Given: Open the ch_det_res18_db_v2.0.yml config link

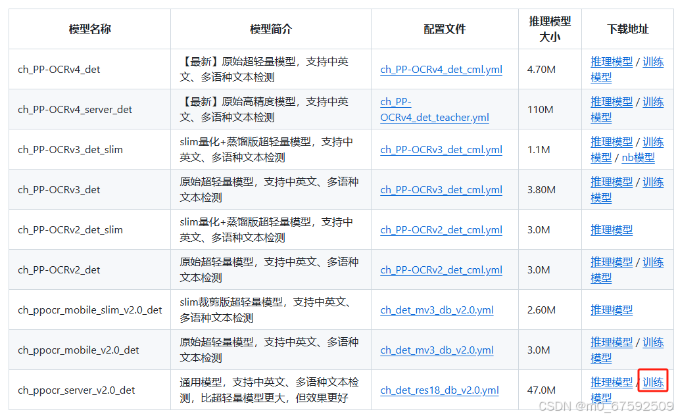Looking at the screenshot, I should [439, 390].
